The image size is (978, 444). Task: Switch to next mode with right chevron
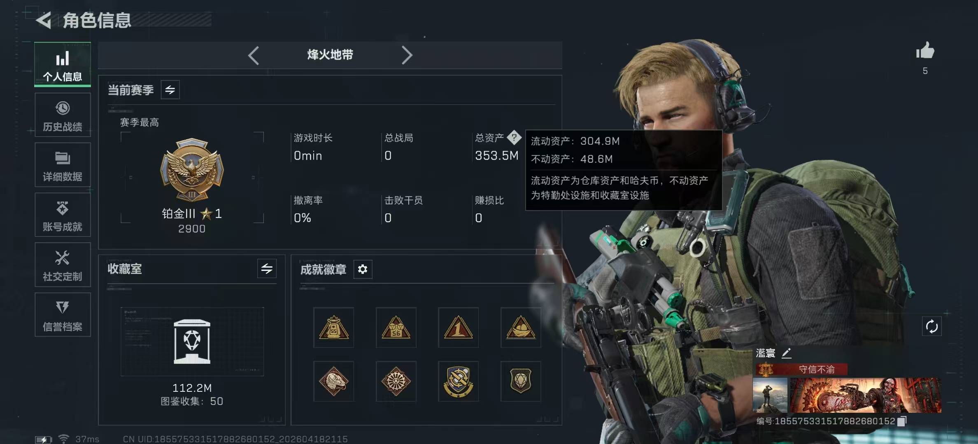point(407,55)
